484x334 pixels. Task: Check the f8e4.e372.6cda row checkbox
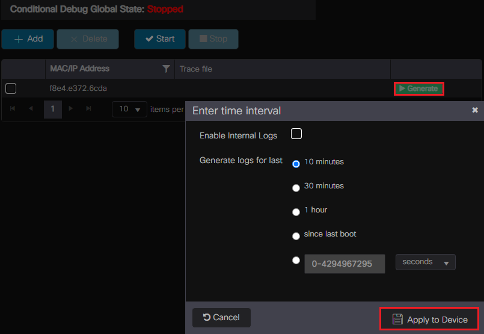(11, 89)
